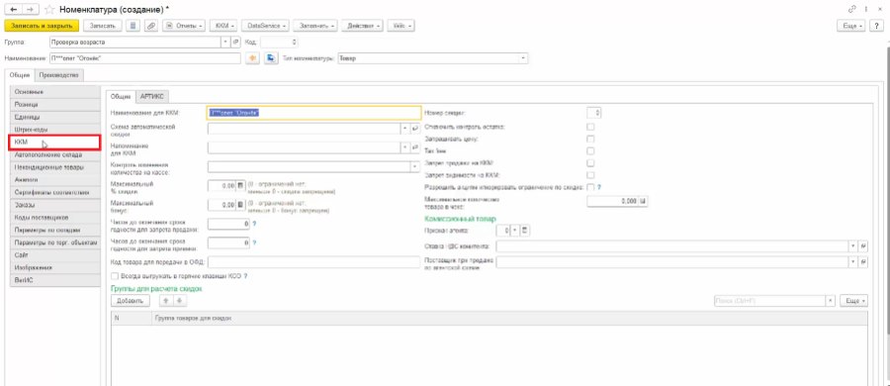The image size is (890, 386).
Task: Open the Заполнить dropdown
Action: (x=316, y=26)
